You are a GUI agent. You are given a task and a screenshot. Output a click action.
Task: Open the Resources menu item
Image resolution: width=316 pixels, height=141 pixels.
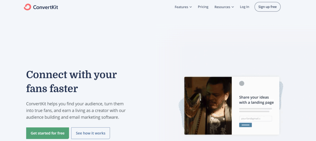coord(222,7)
